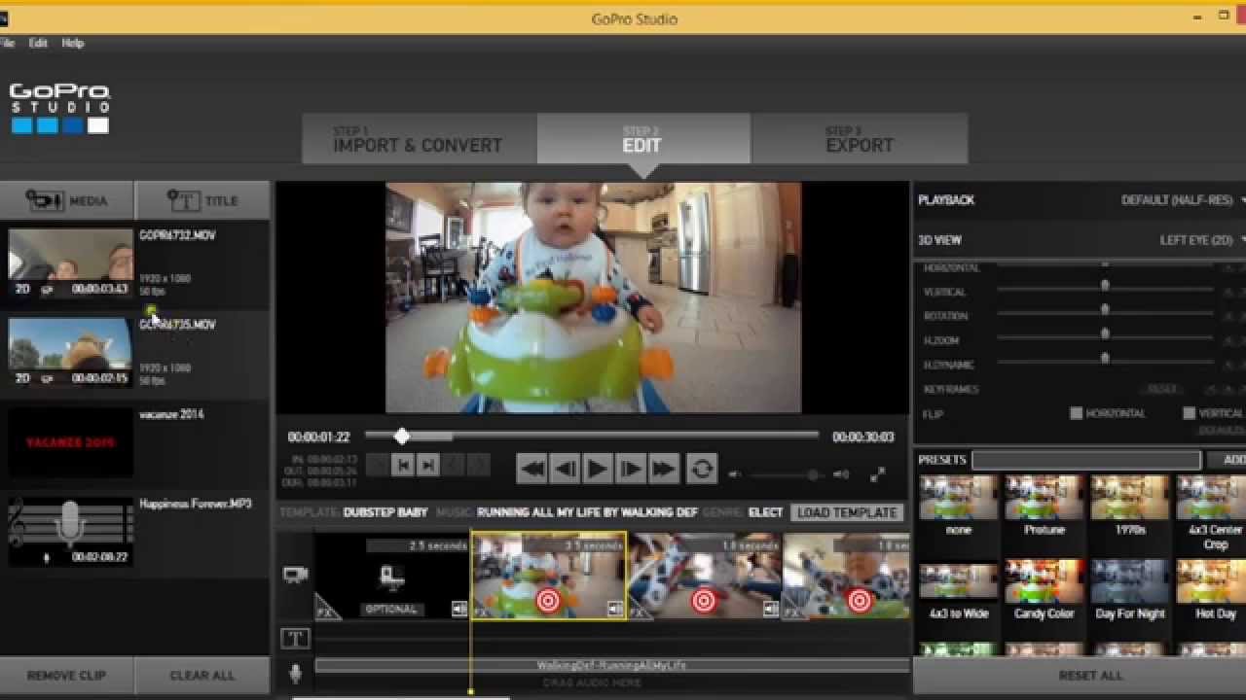Play the video preview

point(598,469)
